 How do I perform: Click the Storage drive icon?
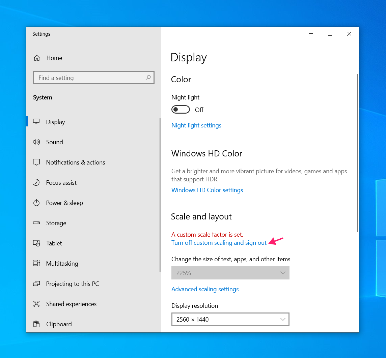(x=36, y=223)
